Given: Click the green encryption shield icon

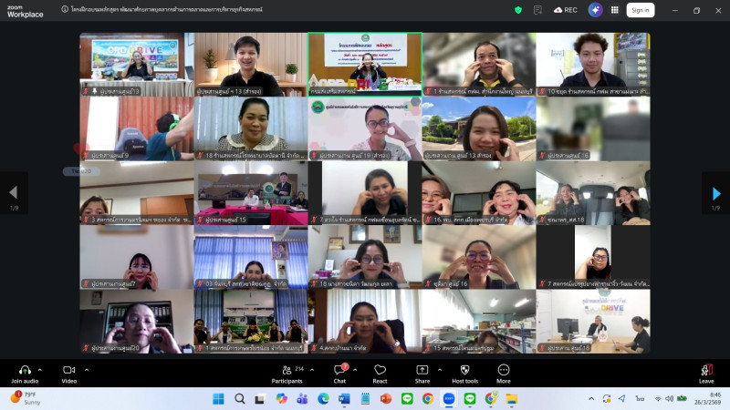Looking at the screenshot, I should 518,10.
